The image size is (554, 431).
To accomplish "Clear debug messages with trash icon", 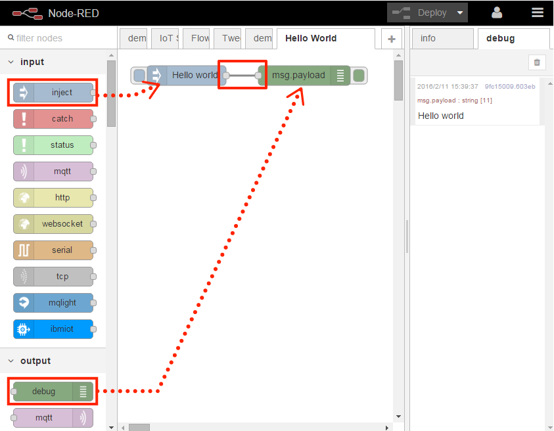I will [x=537, y=62].
